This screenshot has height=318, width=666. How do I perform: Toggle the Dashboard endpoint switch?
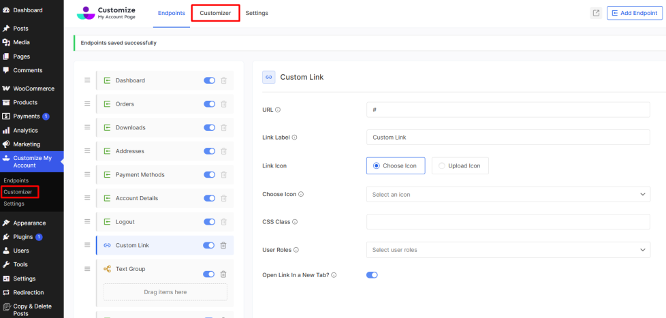pyautogui.click(x=209, y=80)
